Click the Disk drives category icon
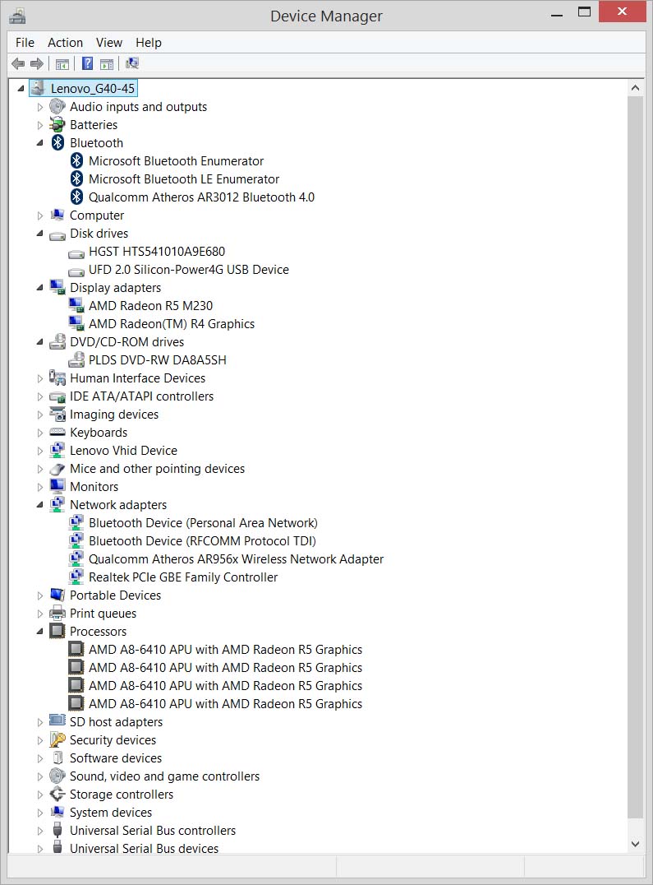 coord(57,234)
